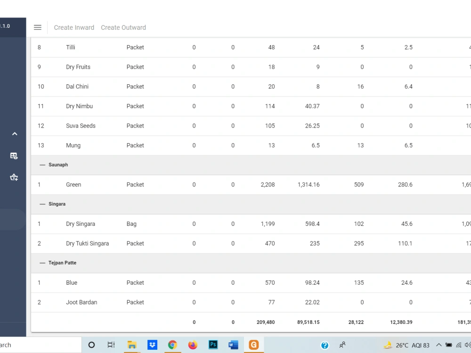Screen dimensions: 471x353
Task: Click value 40.37 in Dry Nimbu row
Action: coord(312,106)
